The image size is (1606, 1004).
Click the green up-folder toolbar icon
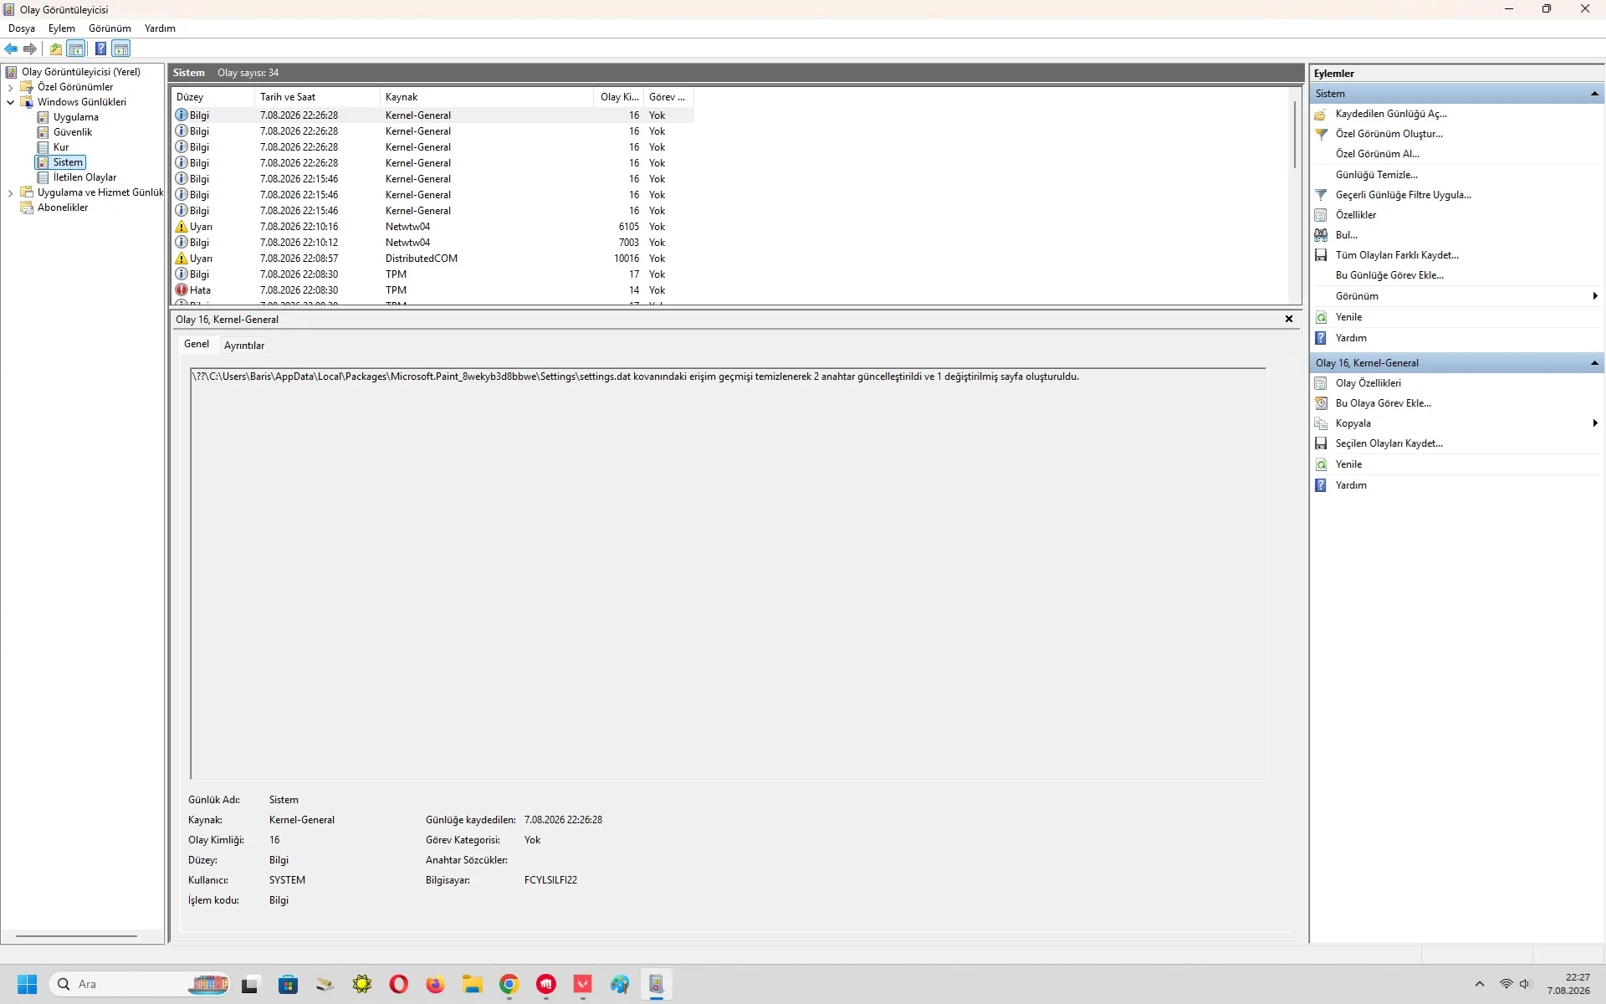tap(55, 49)
